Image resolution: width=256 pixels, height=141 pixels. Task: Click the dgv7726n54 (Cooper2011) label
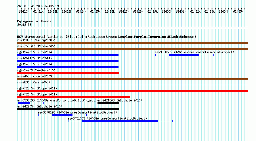37,94
